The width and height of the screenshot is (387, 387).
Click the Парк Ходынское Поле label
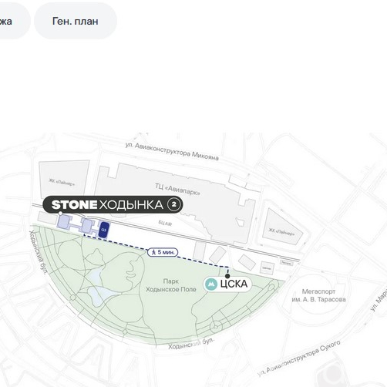click(171, 285)
